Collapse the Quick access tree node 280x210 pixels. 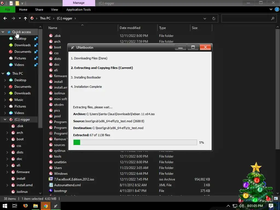3,32
